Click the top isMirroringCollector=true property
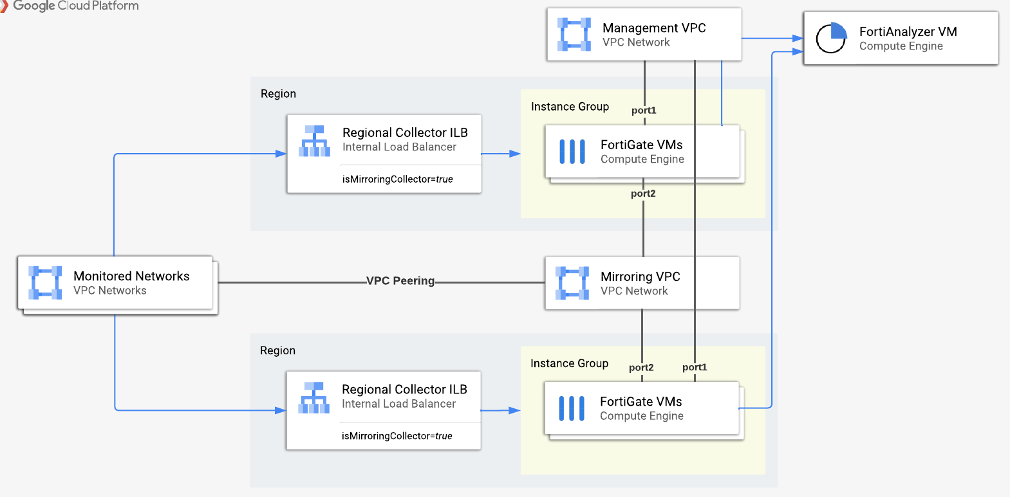 point(398,179)
